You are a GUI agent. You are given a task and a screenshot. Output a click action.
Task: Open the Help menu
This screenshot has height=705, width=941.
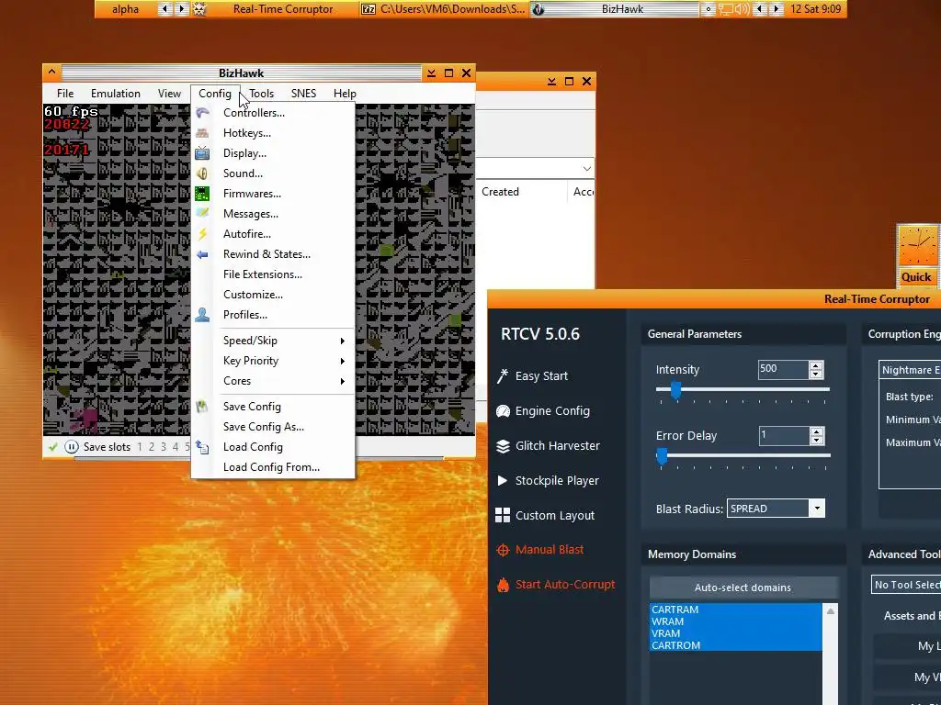click(x=346, y=94)
